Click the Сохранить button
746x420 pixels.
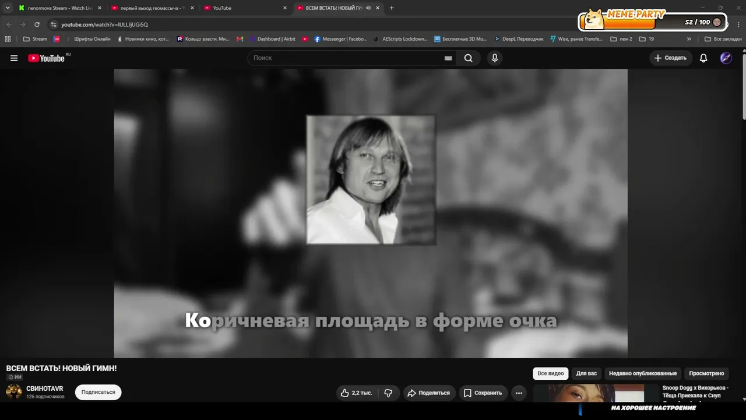483,393
